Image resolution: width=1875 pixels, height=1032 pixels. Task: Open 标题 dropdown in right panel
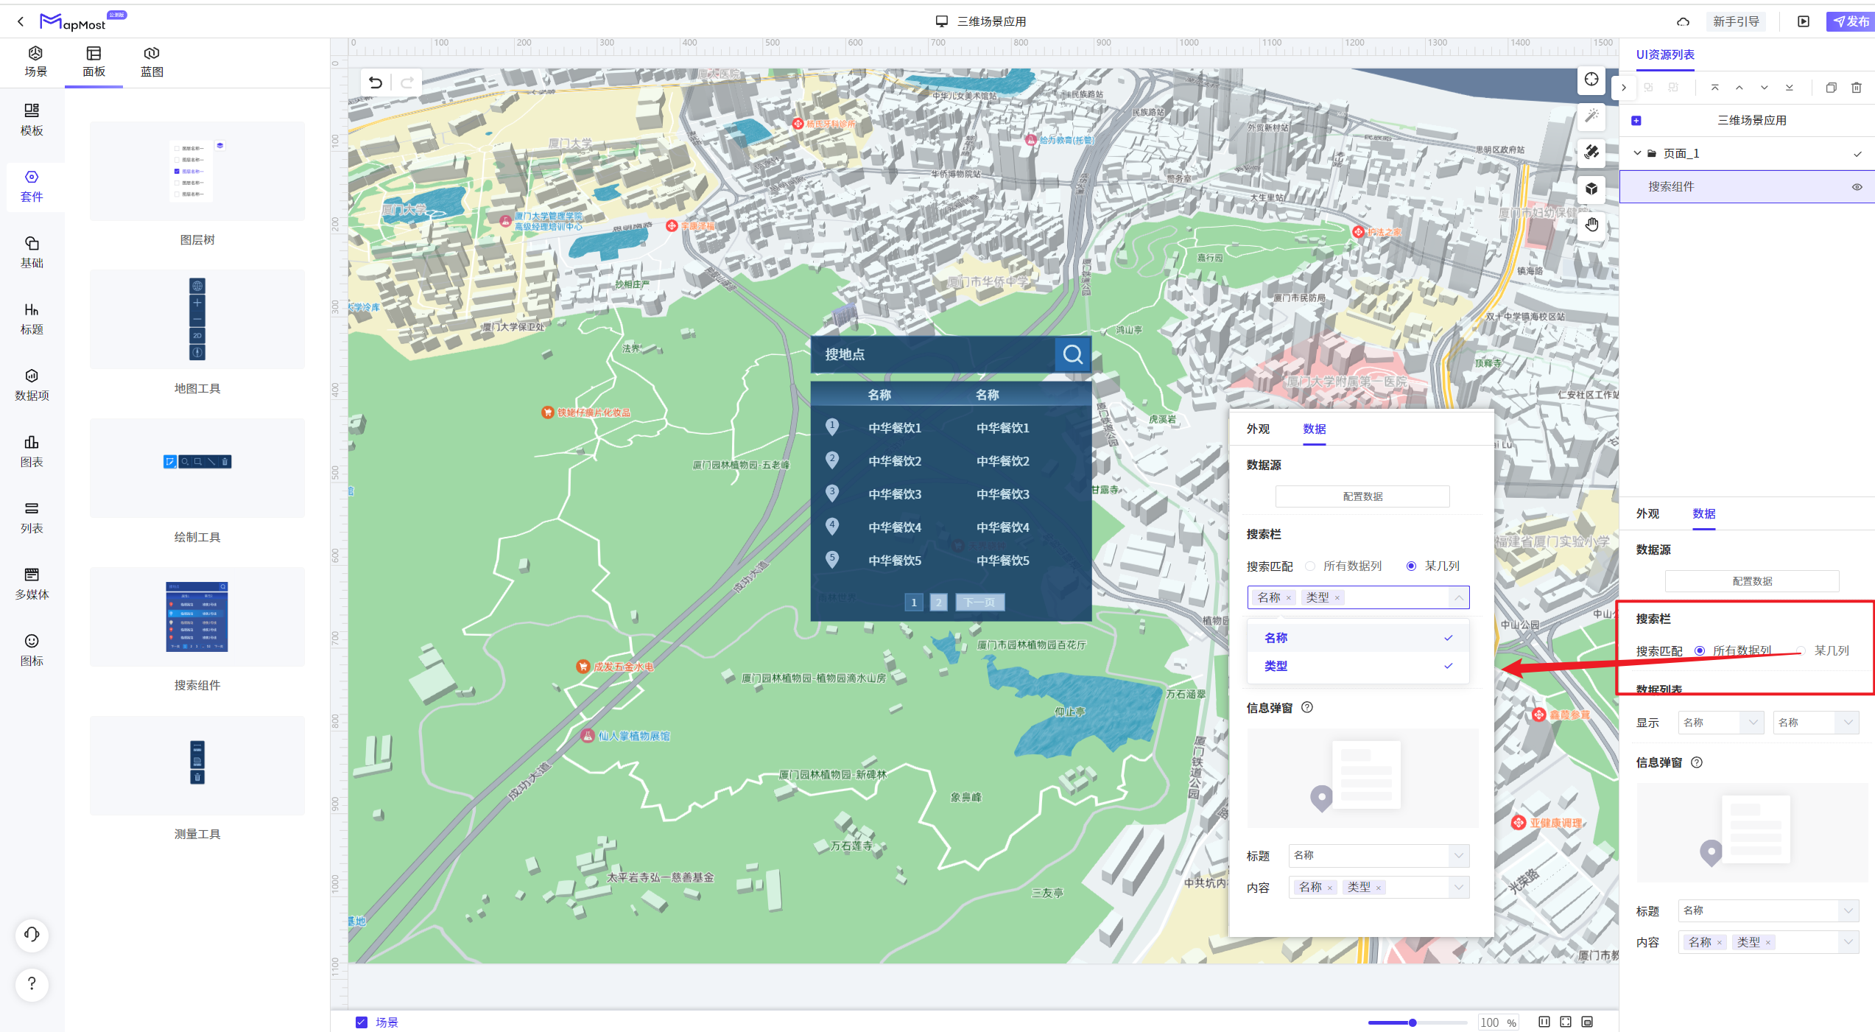coord(1769,911)
